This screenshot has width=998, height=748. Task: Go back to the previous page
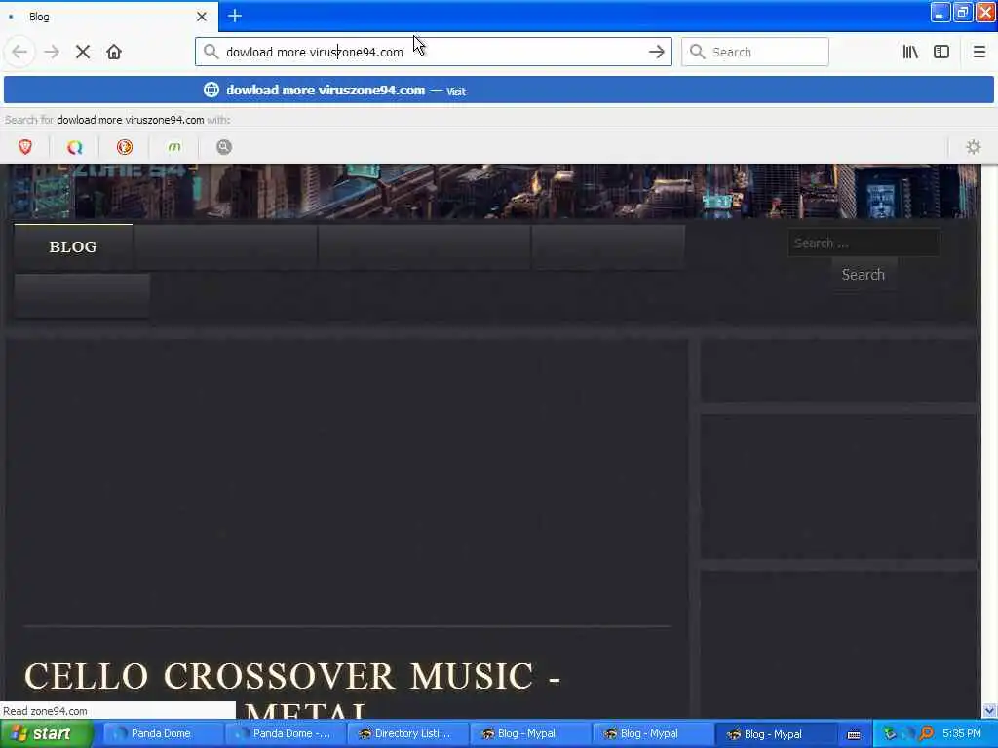(19, 52)
